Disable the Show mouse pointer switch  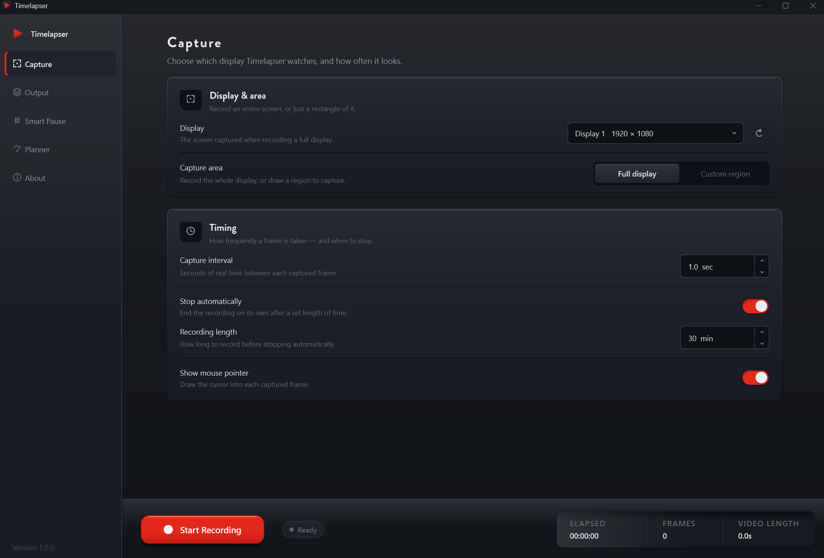pos(755,378)
